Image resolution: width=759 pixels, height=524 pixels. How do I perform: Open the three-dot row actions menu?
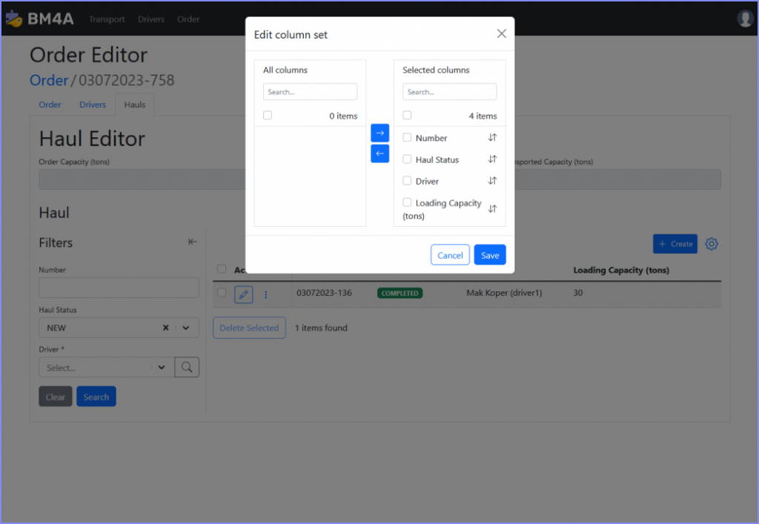[266, 294]
